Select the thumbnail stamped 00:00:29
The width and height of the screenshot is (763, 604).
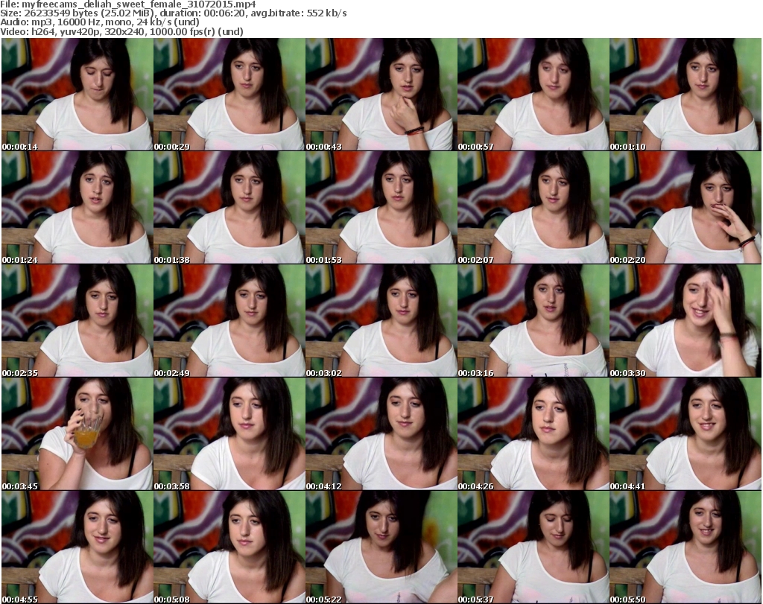(229, 95)
